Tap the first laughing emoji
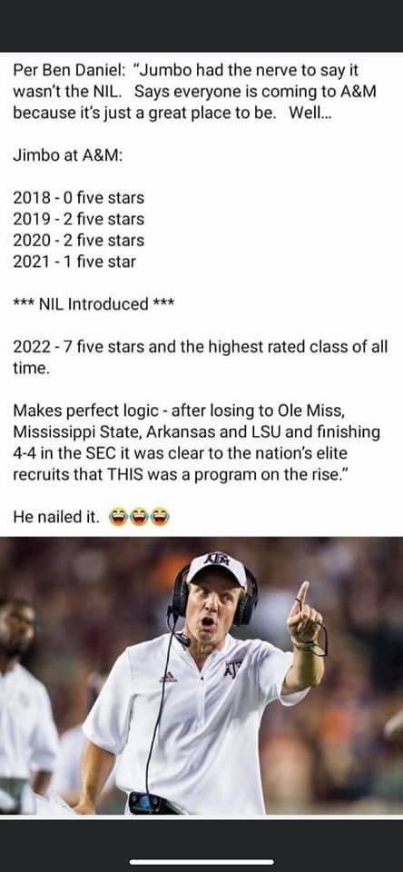Screen dimensions: 403x872 tap(117, 517)
